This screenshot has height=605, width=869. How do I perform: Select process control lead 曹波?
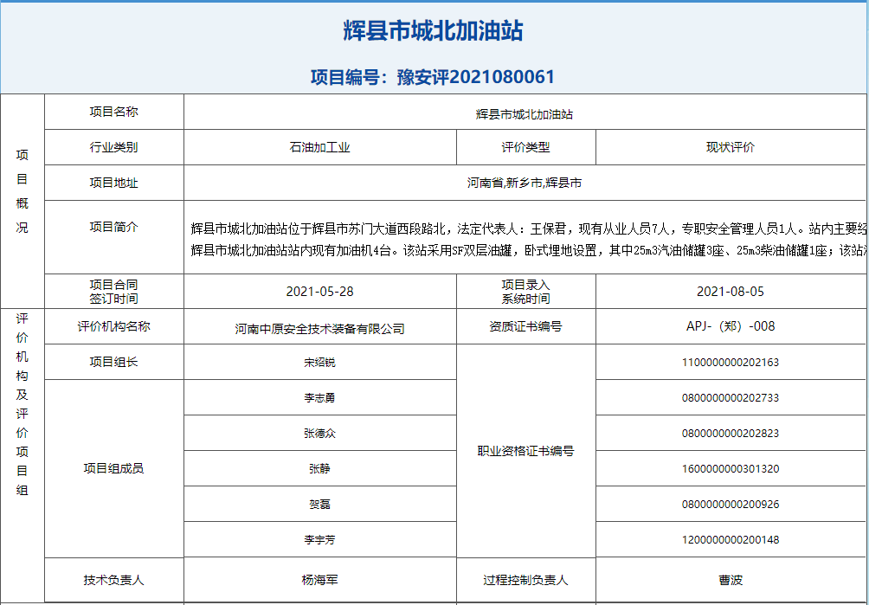(731, 580)
